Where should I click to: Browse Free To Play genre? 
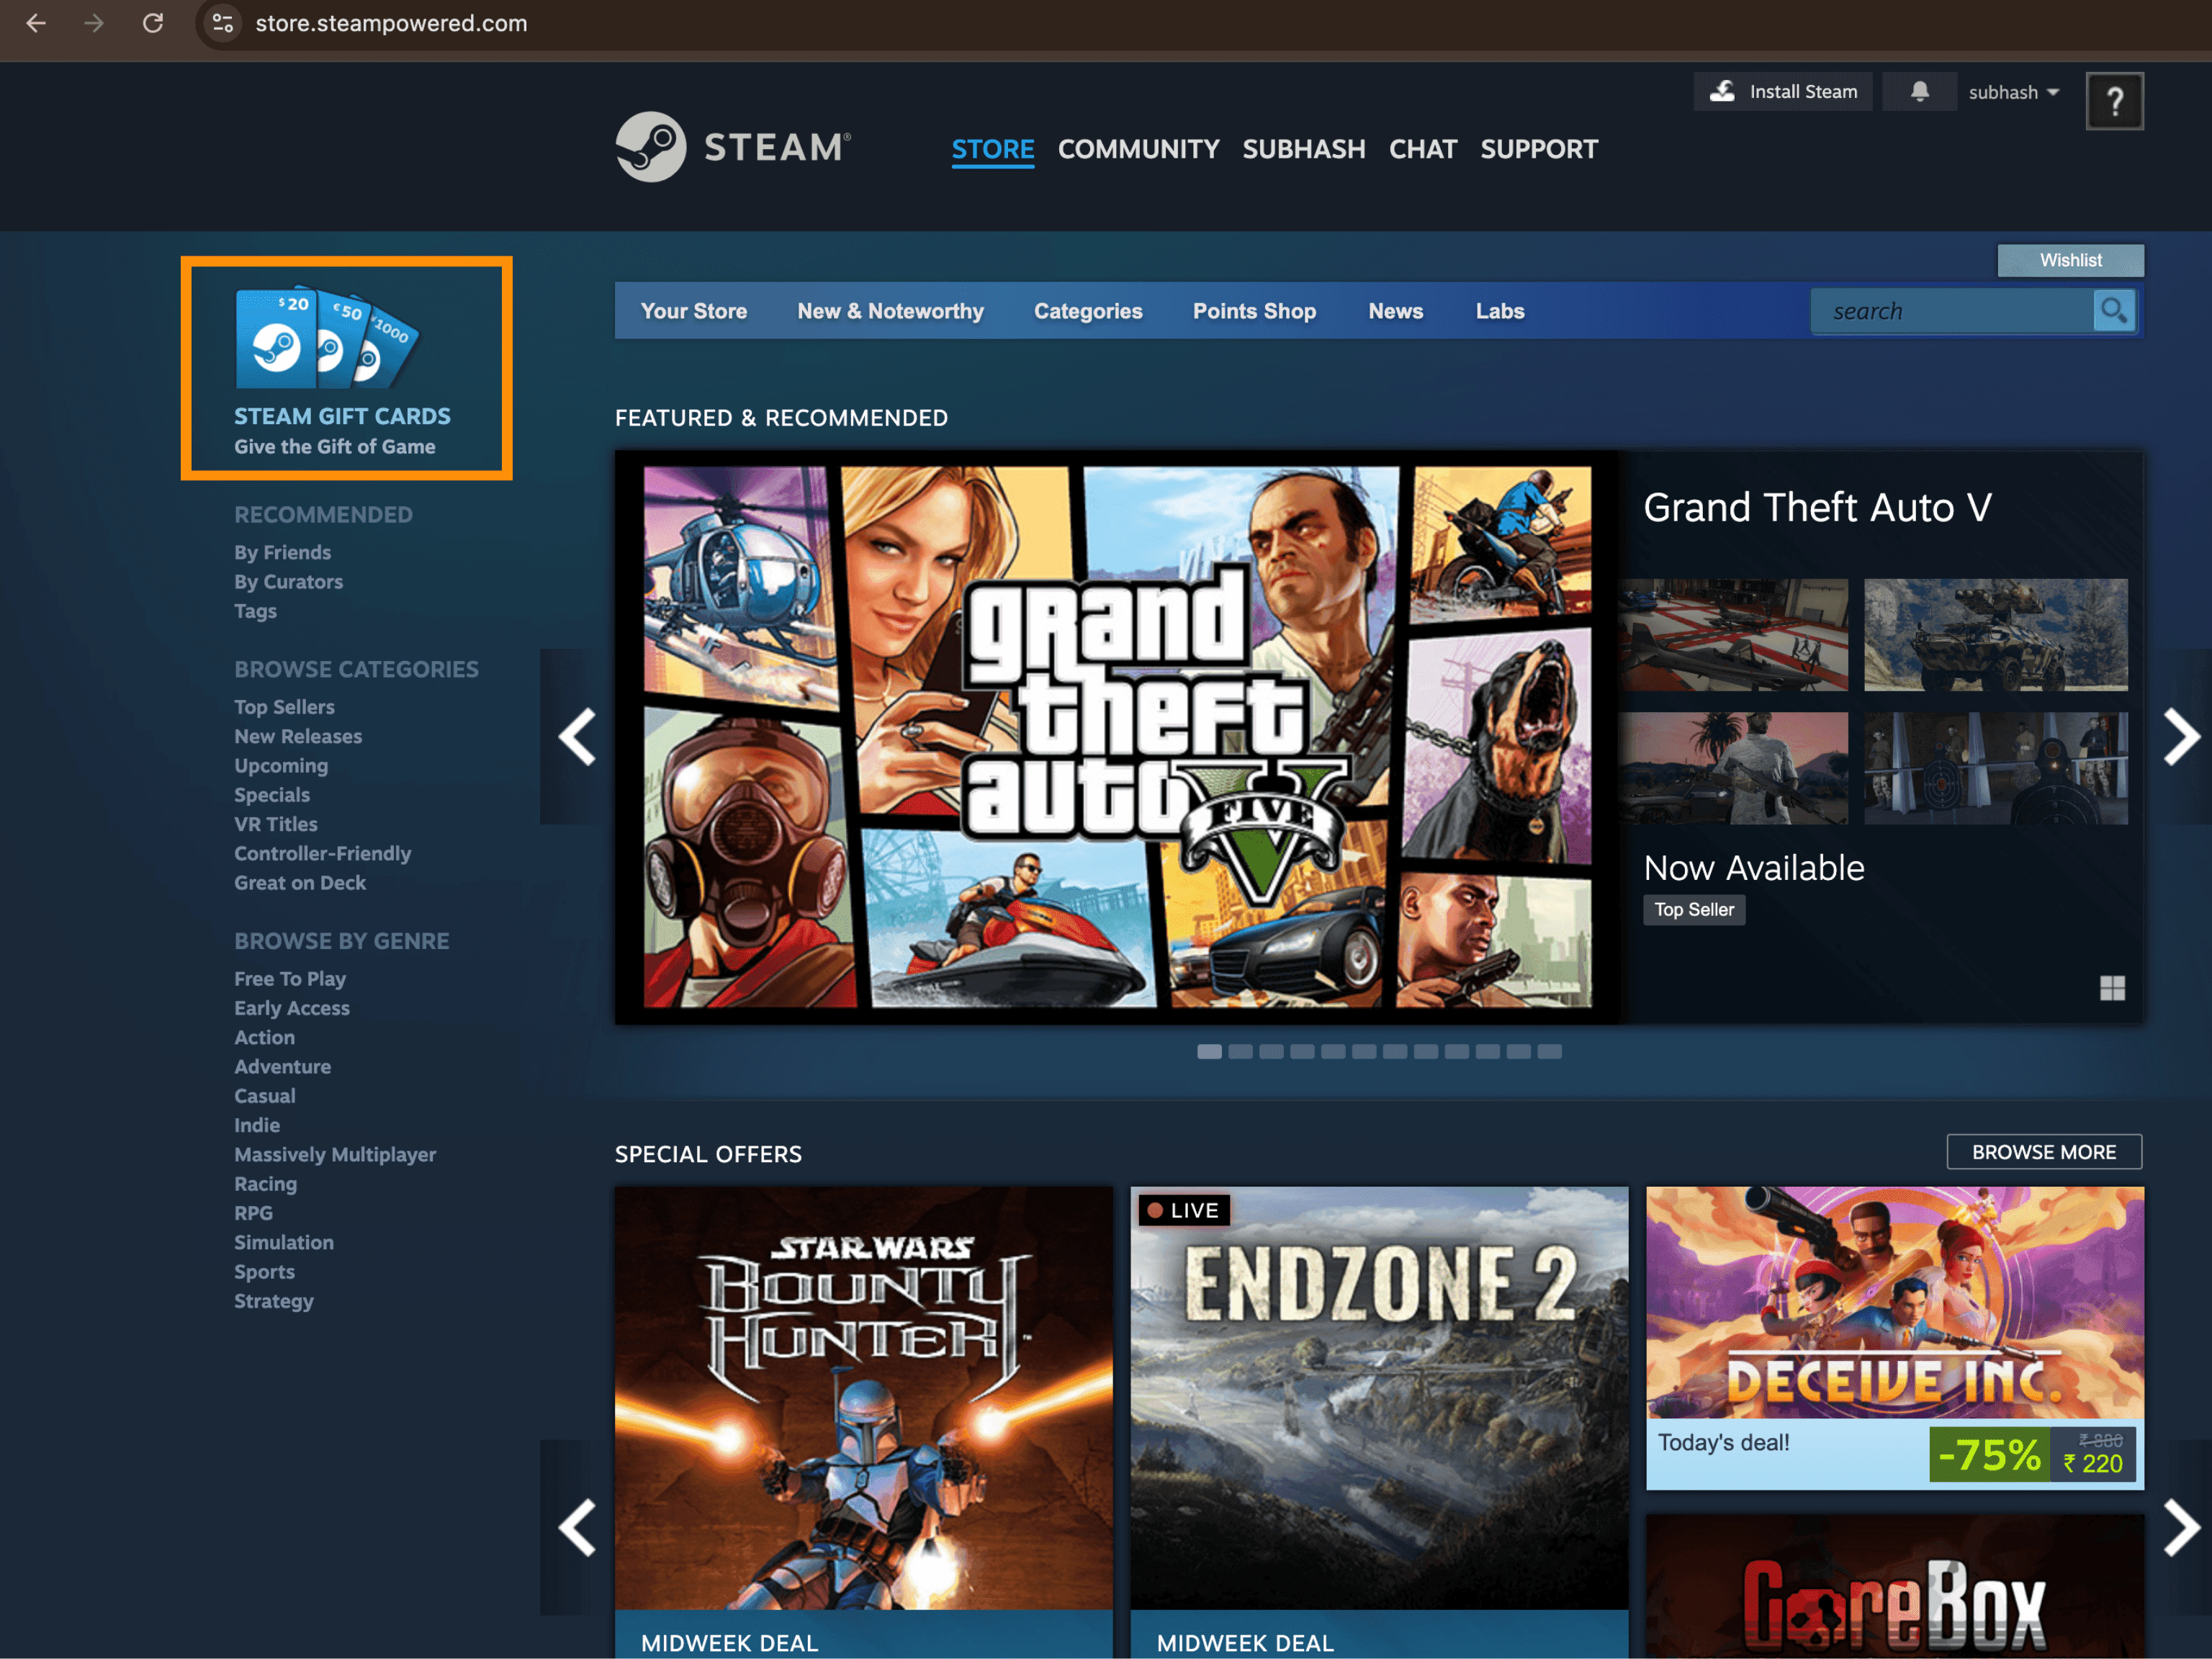point(290,979)
